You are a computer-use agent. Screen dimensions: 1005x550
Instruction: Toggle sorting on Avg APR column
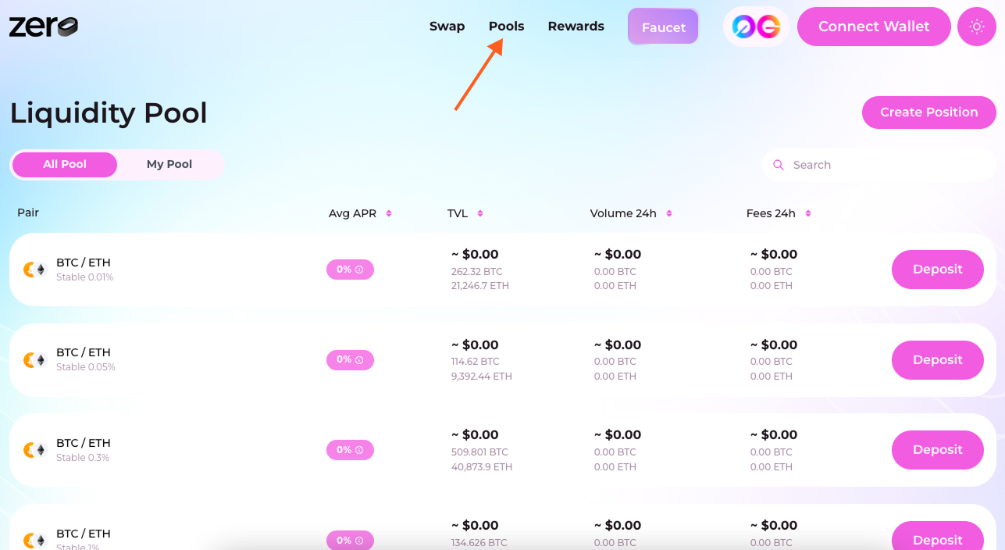[389, 212]
